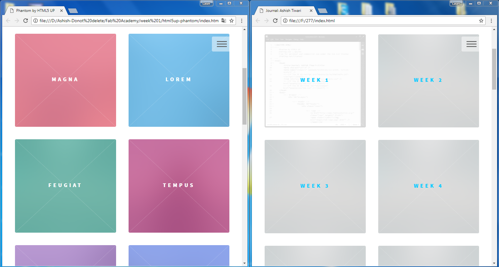Maximize the Phantom browser window
This screenshot has height=267, width=499.
tap(229, 3)
